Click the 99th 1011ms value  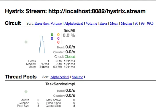[x=70, y=64]
